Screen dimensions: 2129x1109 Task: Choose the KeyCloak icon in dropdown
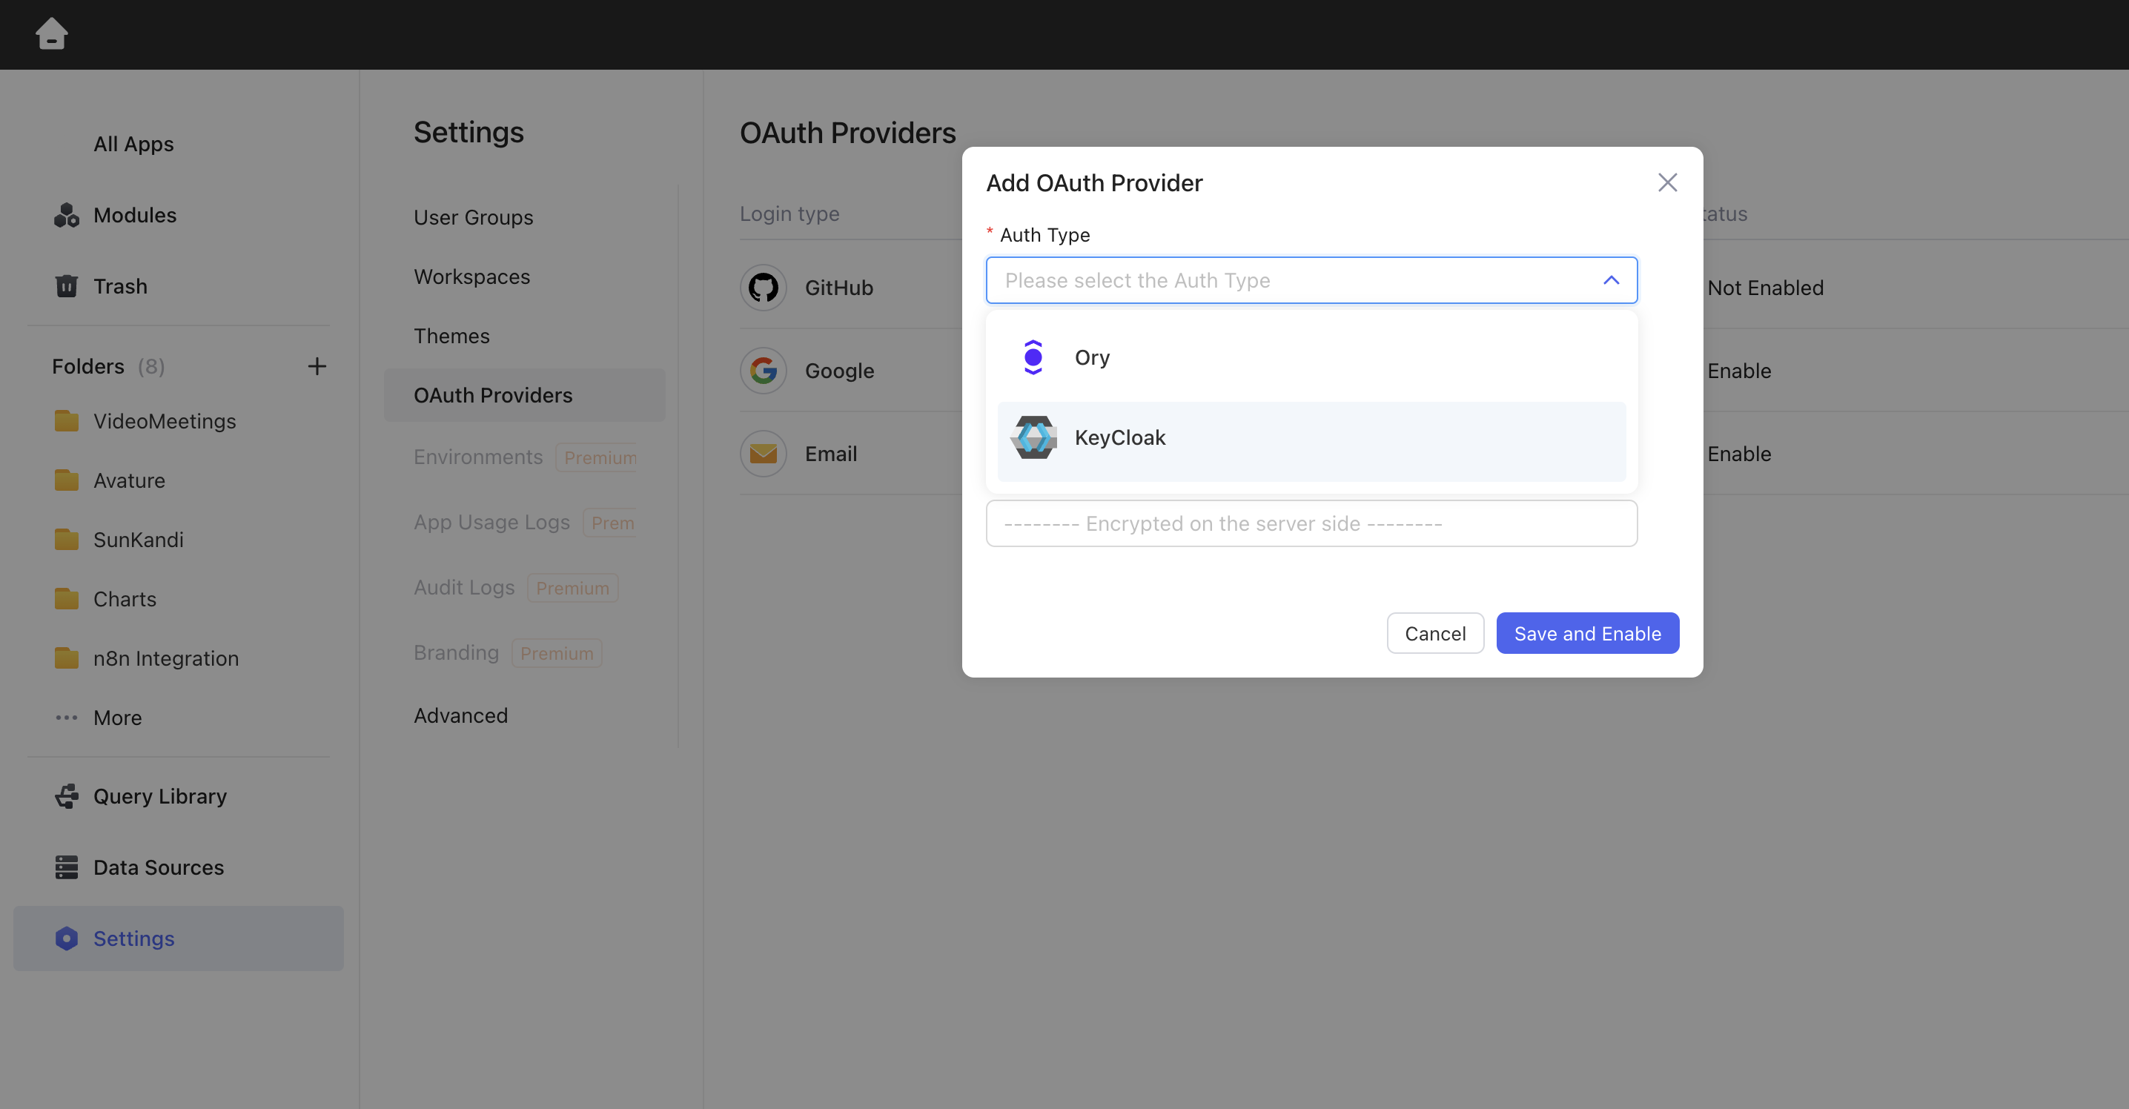click(1033, 438)
